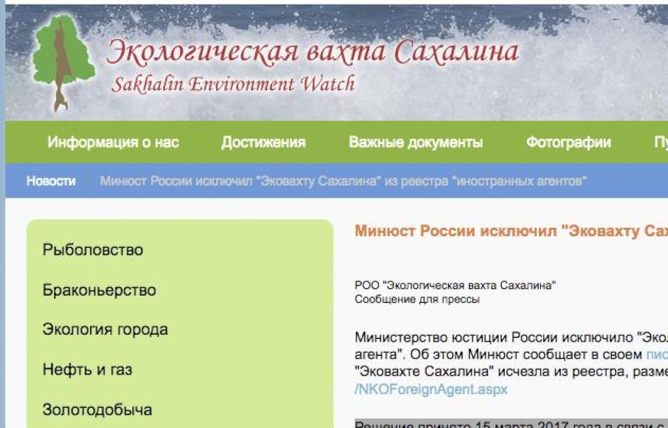This screenshot has height=428, width=668.
Task: Open the Информация о нас menu
Action: click(x=113, y=142)
